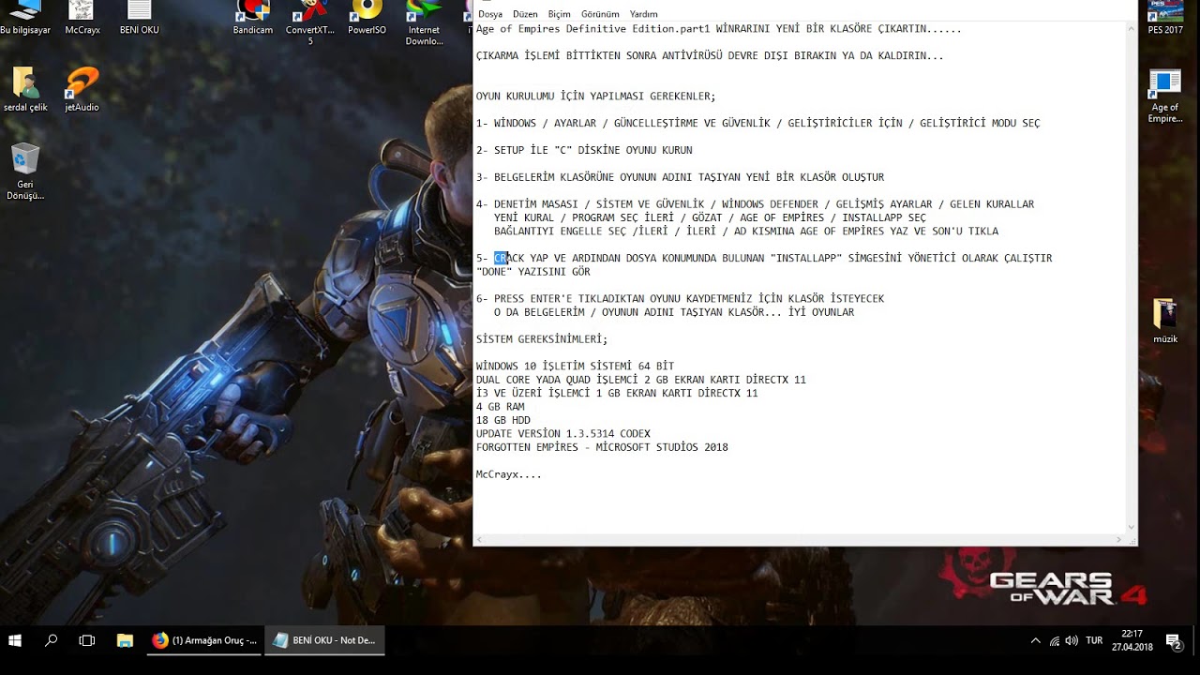Launch the PES 2017 desktop icon

tap(1165, 18)
